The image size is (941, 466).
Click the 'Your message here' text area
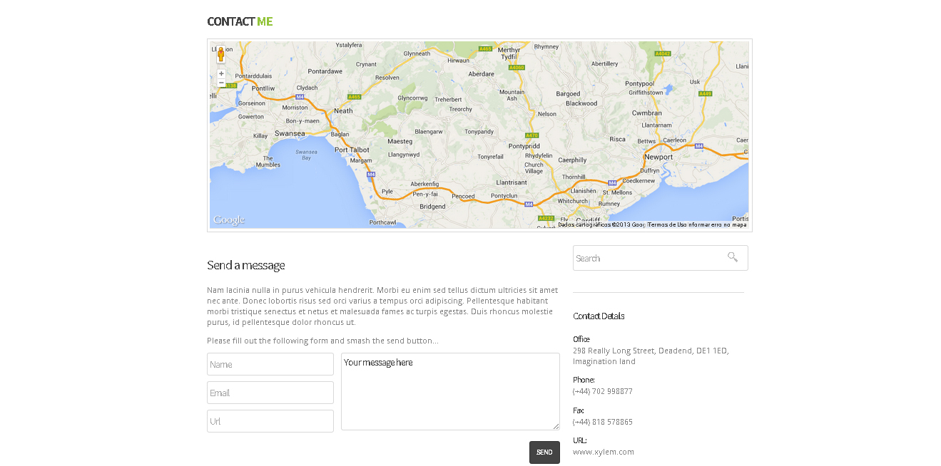pyautogui.click(x=450, y=391)
